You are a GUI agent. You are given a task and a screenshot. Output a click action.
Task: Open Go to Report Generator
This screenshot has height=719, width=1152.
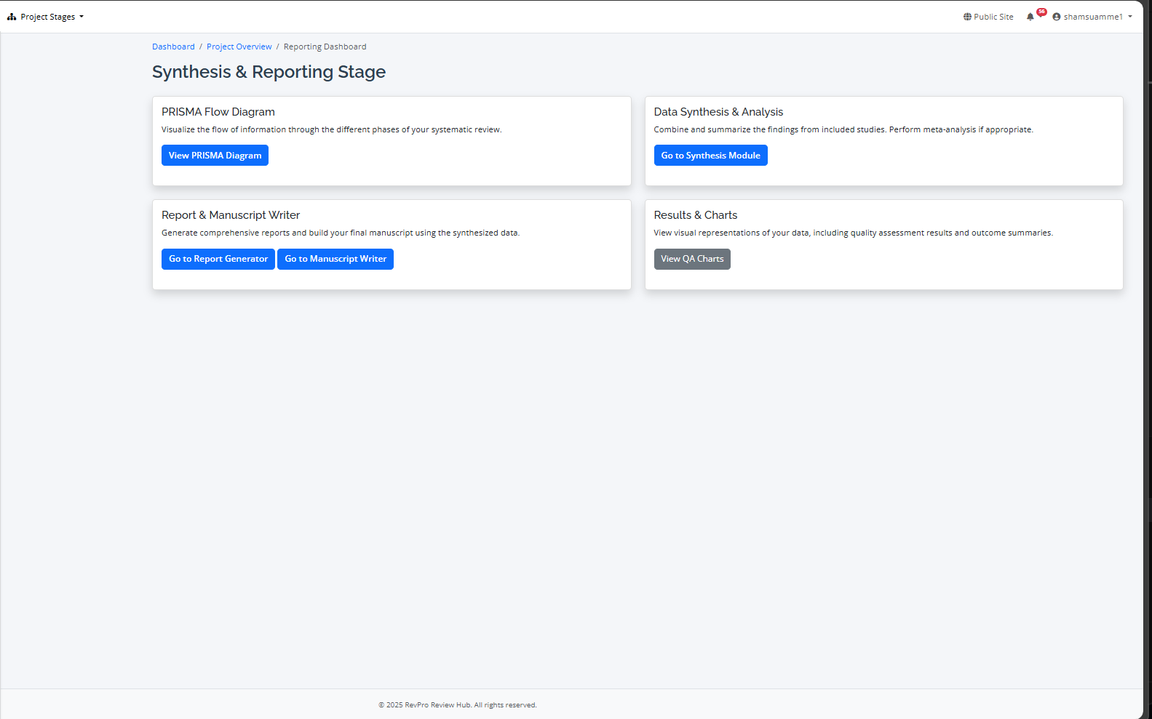coord(218,259)
